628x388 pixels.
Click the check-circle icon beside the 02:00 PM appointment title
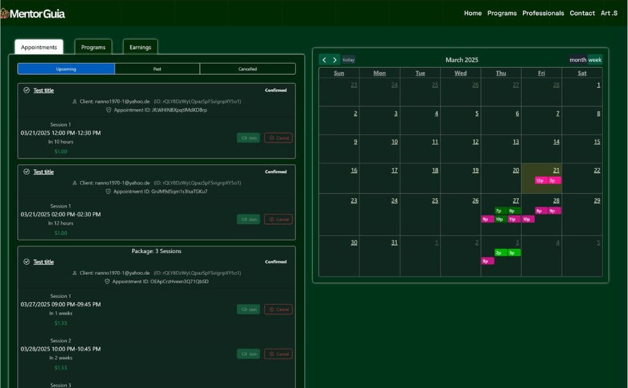tap(26, 171)
